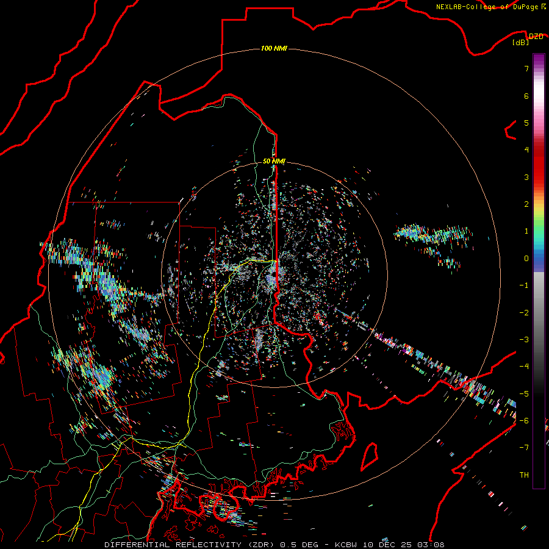Click the KCBW 10 DEC 25 03:08 timestamp
The height and width of the screenshot is (549, 549).
(390, 545)
